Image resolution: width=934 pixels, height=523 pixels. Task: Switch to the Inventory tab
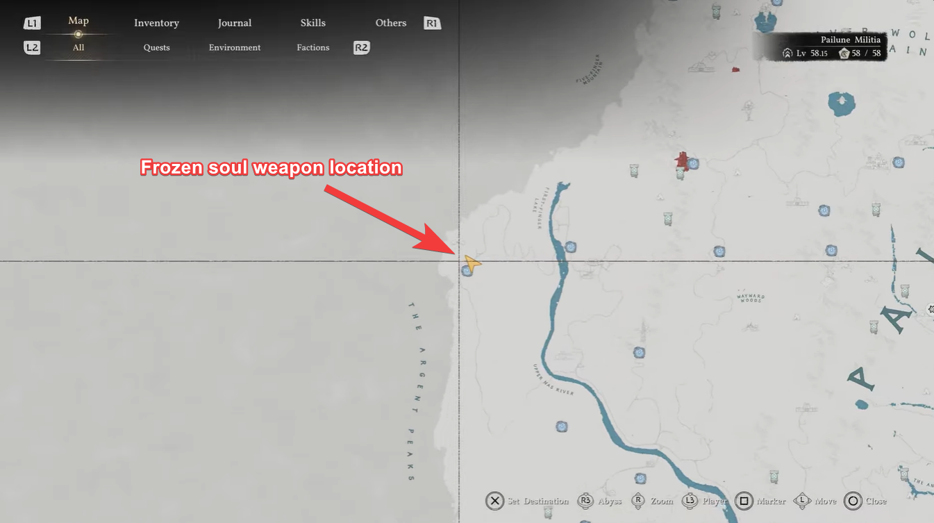pos(156,23)
